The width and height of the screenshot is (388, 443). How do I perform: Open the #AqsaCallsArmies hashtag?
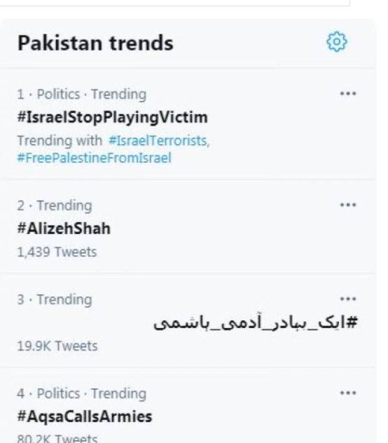click(x=85, y=416)
